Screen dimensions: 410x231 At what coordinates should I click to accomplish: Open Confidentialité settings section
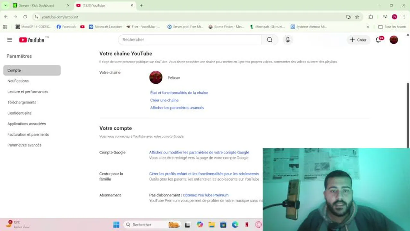pyautogui.click(x=19, y=113)
